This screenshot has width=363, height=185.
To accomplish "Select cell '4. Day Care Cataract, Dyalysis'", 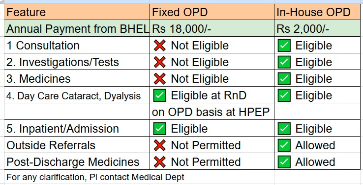I will pos(77,95).
